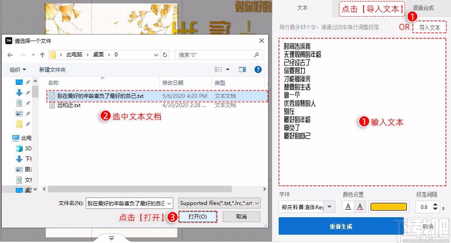Click the 重新生成 button
The width and height of the screenshot is (451, 243).
pyautogui.click(x=341, y=226)
